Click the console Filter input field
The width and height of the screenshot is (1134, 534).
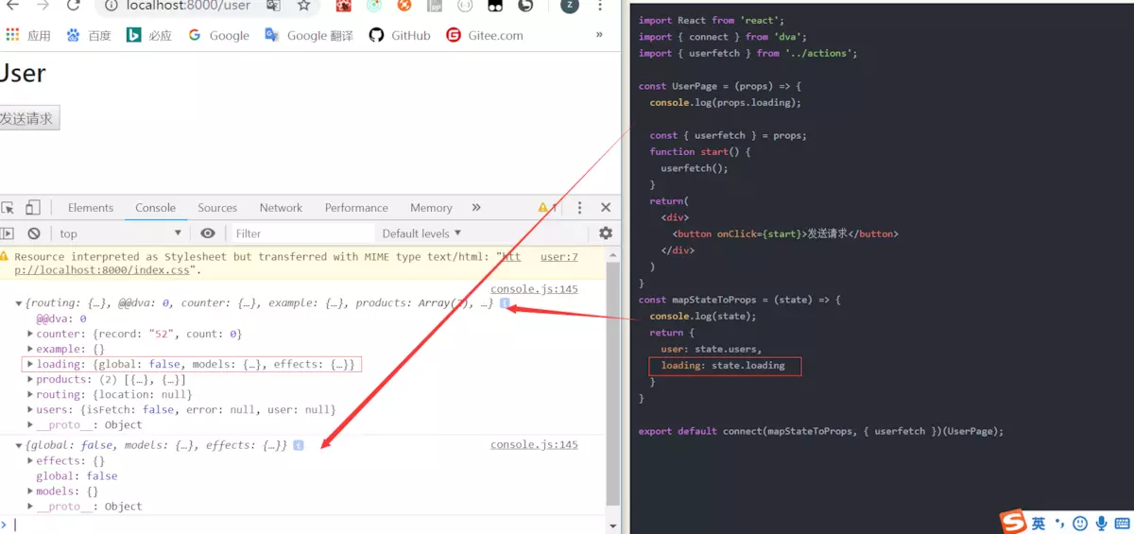coord(302,233)
